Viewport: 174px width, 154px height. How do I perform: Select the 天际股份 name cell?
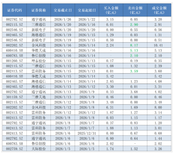tap(39, 149)
